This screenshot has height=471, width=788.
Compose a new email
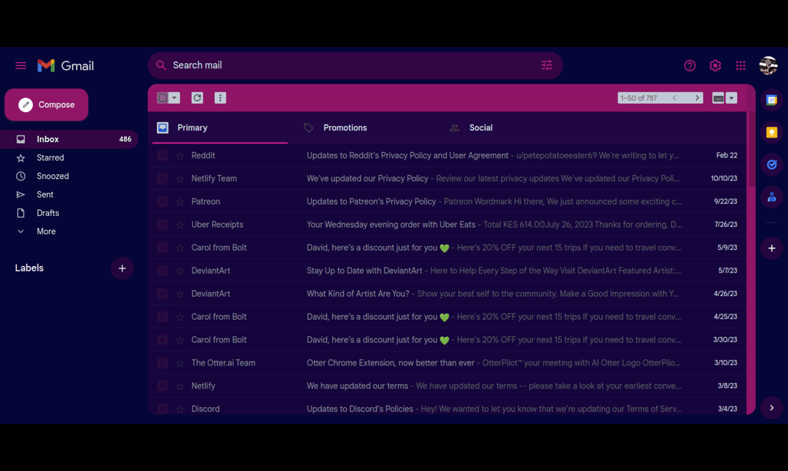[47, 105]
